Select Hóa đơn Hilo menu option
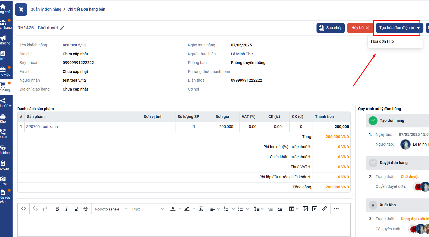429x237 pixels. [x=382, y=41]
